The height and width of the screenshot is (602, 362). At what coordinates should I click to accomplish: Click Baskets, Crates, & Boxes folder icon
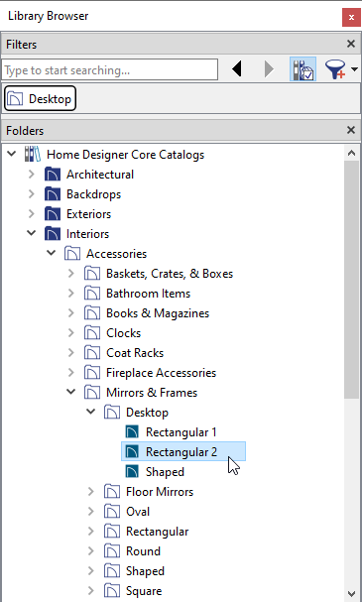[92, 274]
